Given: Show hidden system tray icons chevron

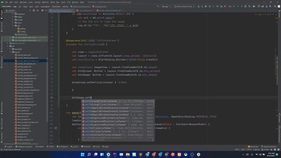Looking at the screenshot, I should (x=243, y=154).
